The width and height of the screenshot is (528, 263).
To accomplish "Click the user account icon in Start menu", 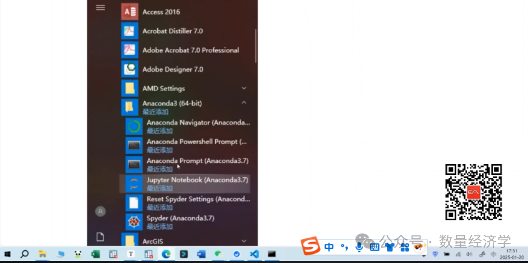I will [100, 211].
